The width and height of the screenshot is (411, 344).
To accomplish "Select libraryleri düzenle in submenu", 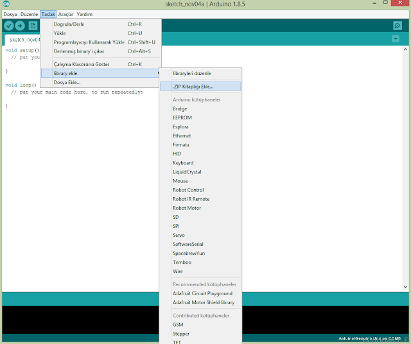I will pos(200,73).
